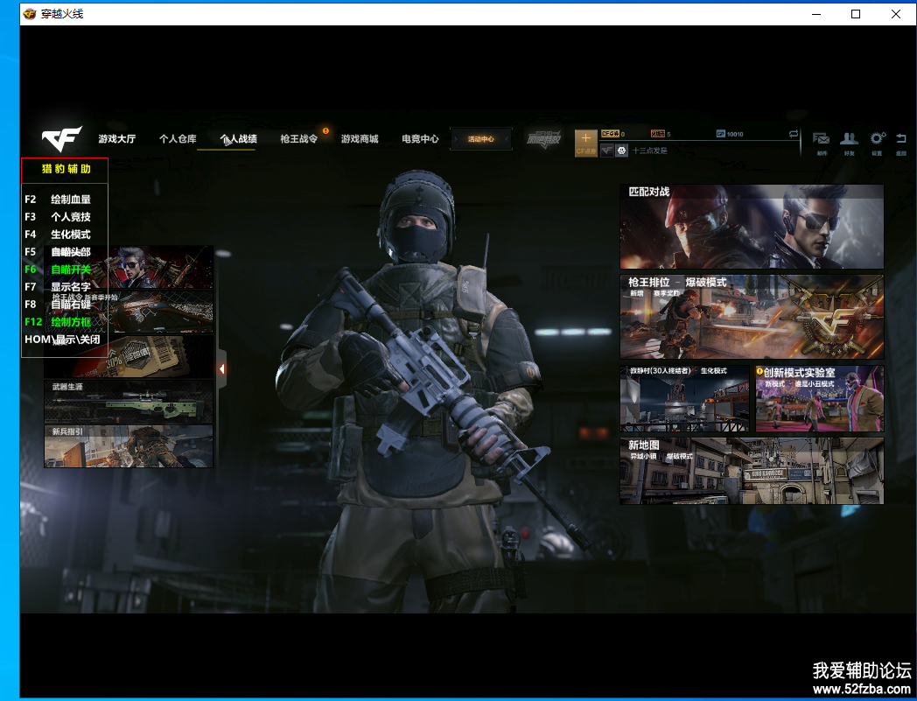The image size is (917, 701).
Task: Click the CF G券 currency icon
Action: 610,134
